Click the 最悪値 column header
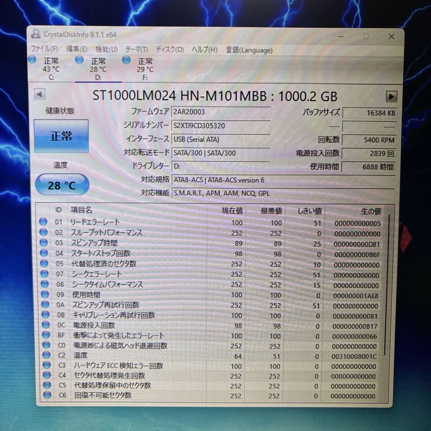The width and height of the screenshot is (431, 431). click(271, 211)
